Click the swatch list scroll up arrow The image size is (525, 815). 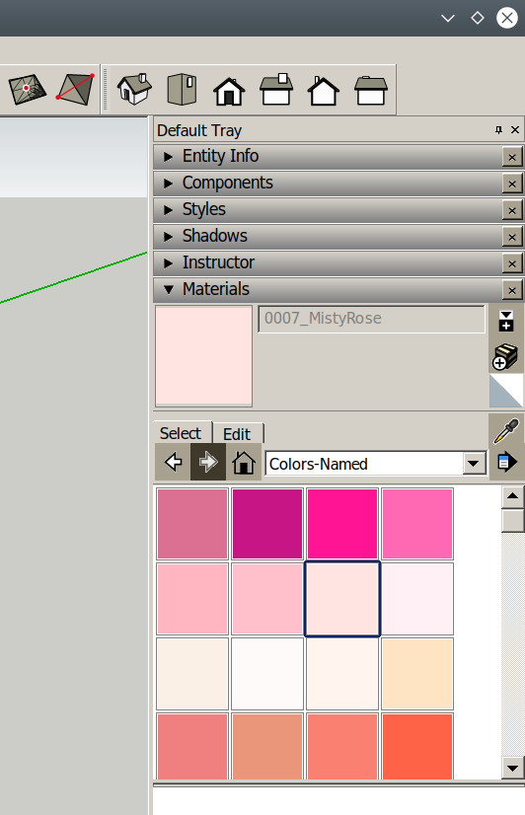pyautogui.click(x=512, y=496)
